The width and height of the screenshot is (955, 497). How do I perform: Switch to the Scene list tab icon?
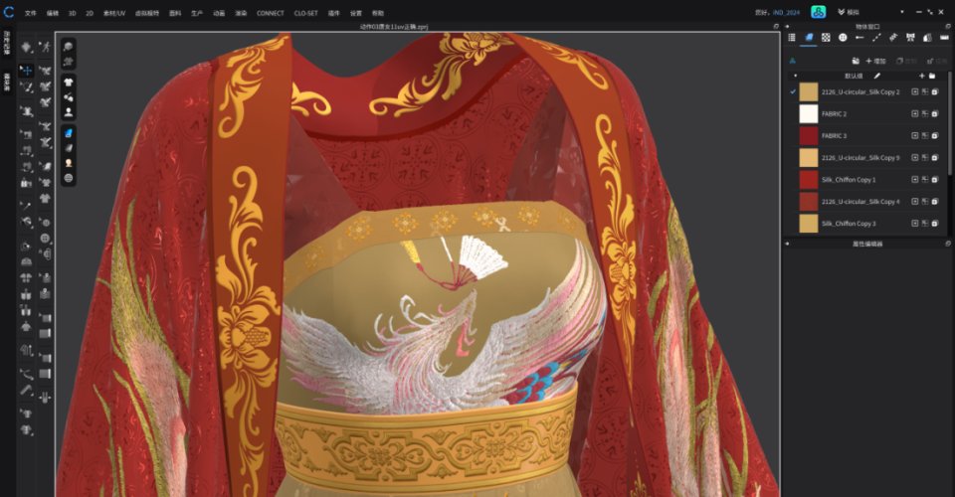792,38
